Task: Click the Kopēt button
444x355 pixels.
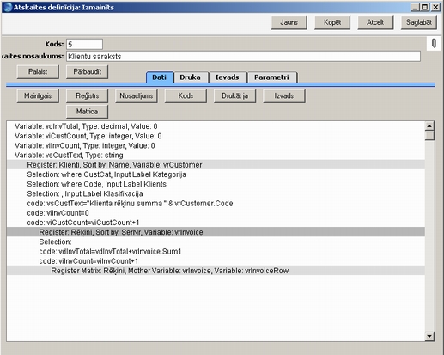Action: 332,22
